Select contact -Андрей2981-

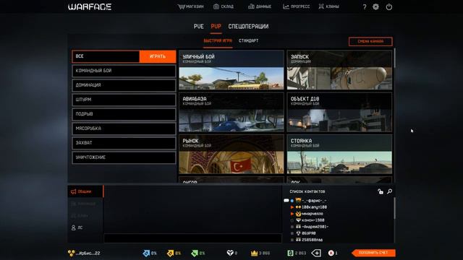(x=315, y=227)
